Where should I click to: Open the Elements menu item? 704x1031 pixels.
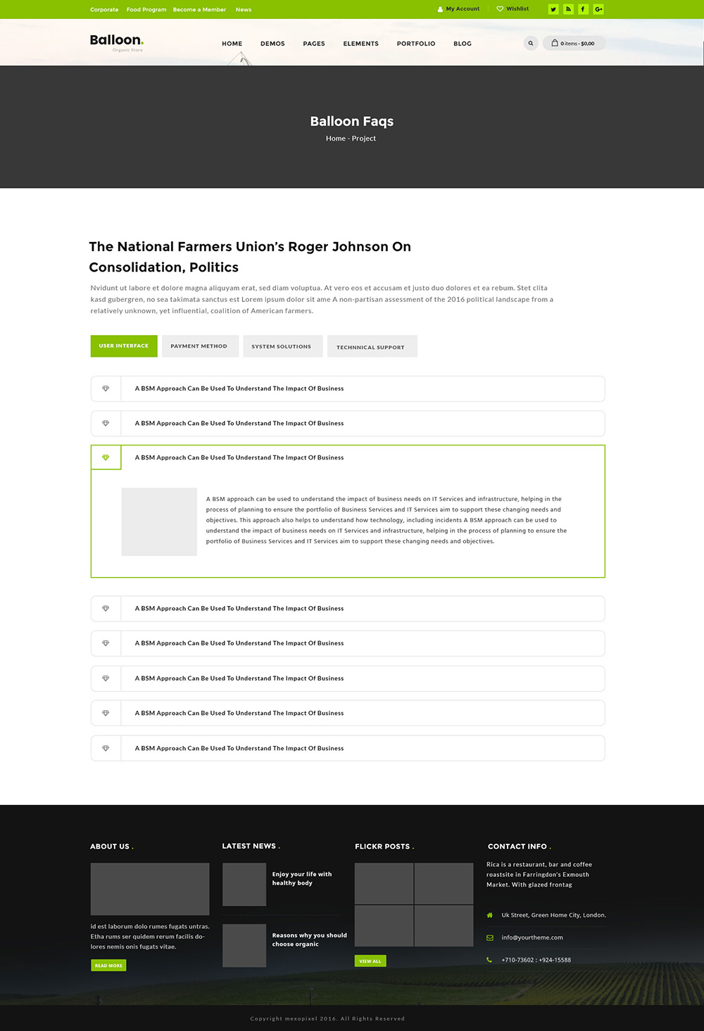click(x=361, y=44)
